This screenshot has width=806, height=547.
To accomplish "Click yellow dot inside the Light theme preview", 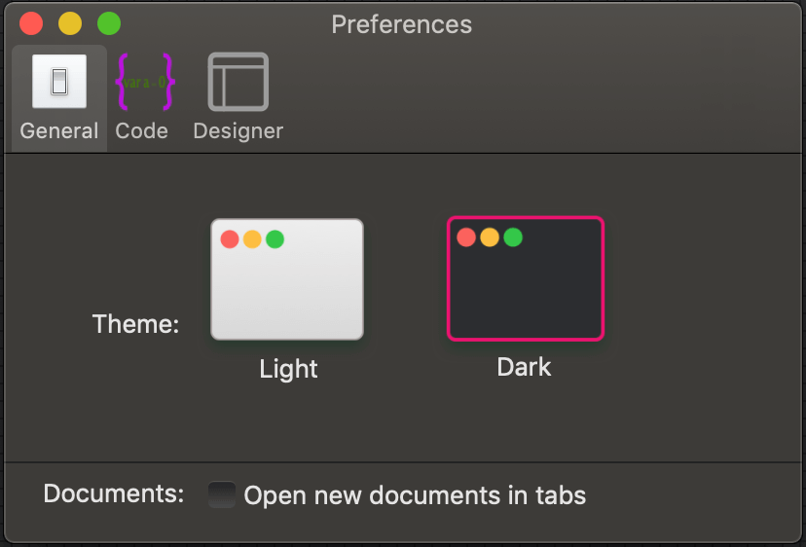I will point(252,239).
